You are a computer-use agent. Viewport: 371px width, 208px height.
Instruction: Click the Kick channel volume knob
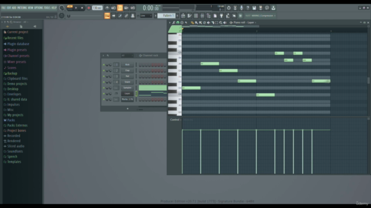tap(110, 65)
